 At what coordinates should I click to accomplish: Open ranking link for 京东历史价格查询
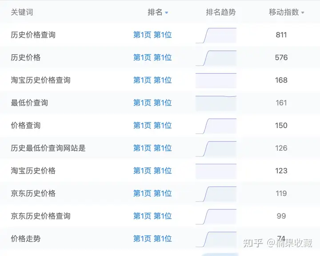click(152, 216)
